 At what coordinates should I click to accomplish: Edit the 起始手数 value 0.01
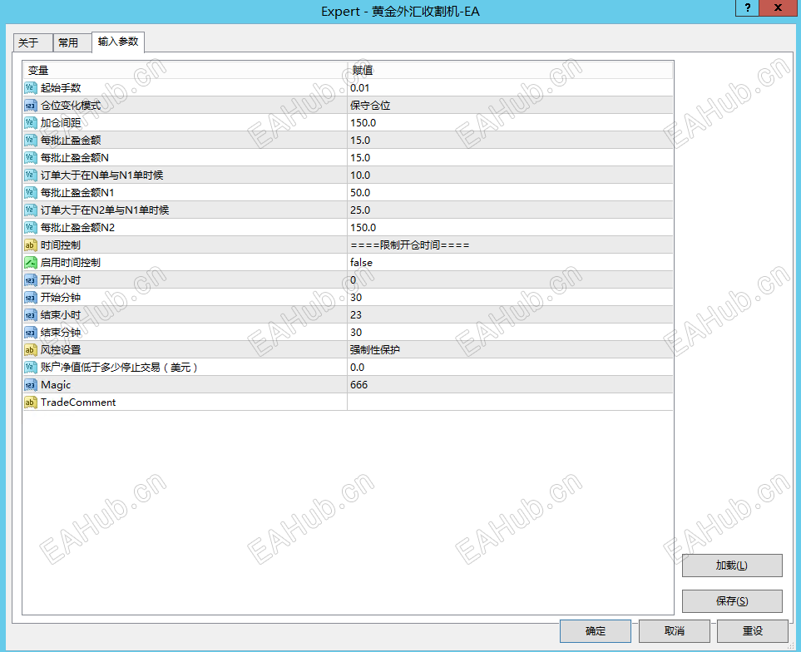(x=510, y=88)
